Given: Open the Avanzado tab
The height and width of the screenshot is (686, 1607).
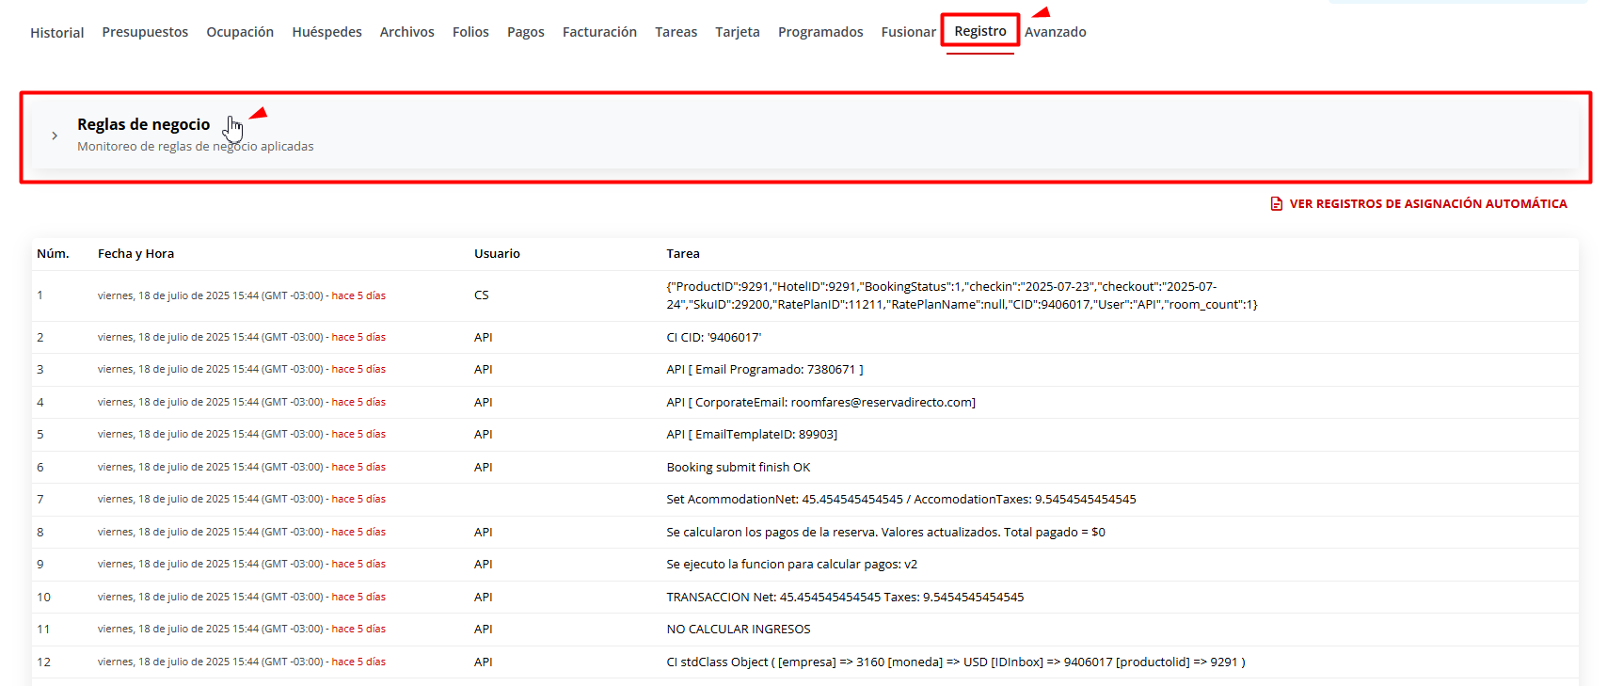Looking at the screenshot, I should click(1055, 32).
